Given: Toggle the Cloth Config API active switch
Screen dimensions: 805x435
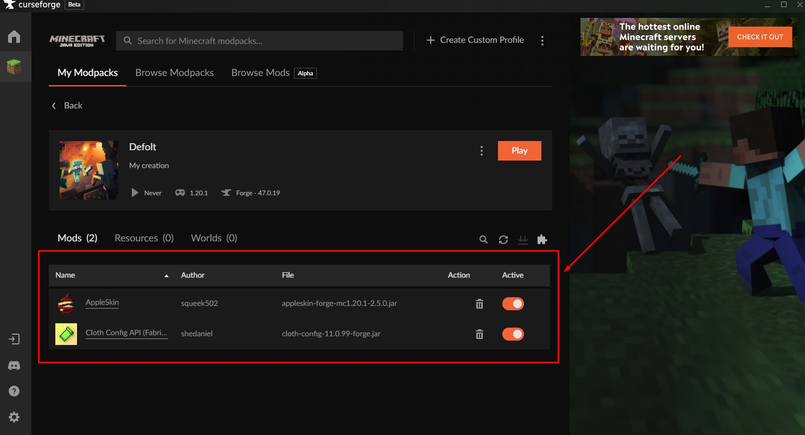Looking at the screenshot, I should click(513, 334).
